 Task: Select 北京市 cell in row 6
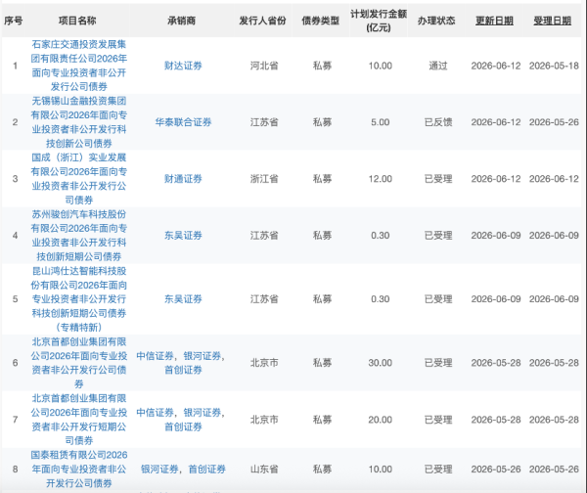coord(264,363)
